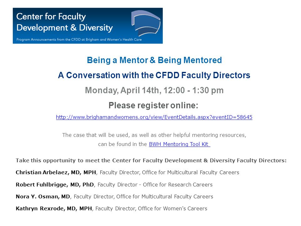
Task: Click Arbelaez's 'Office for Multicultural Faculty Careers' text
Action: point(191,172)
